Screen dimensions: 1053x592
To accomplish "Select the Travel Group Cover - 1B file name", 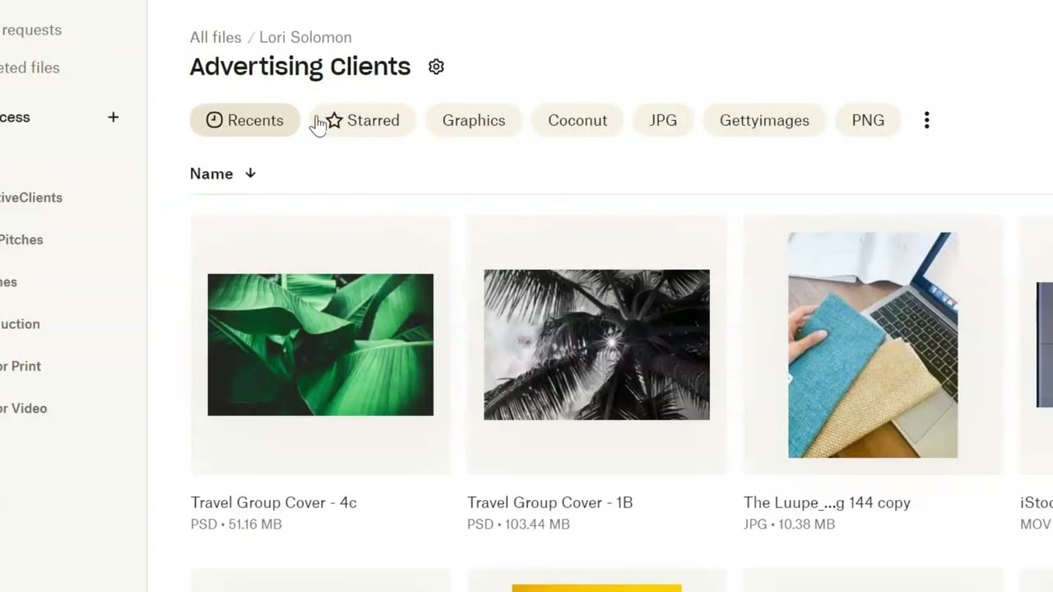I will (x=550, y=502).
